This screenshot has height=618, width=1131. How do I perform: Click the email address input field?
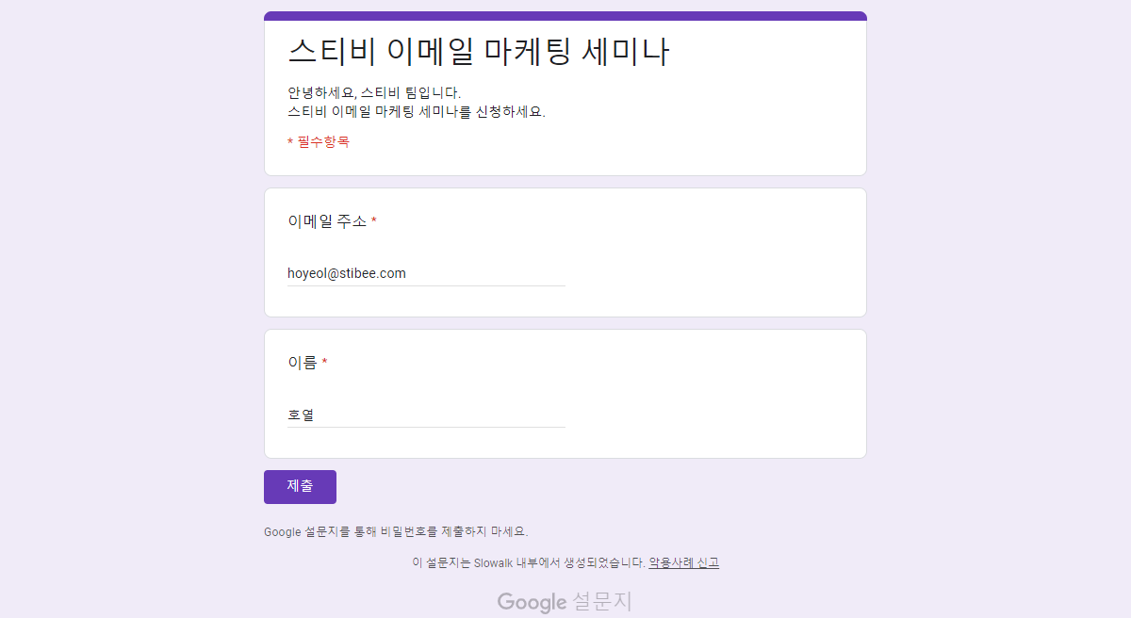click(x=426, y=273)
